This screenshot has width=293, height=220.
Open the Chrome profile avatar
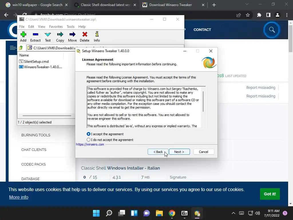278,15
